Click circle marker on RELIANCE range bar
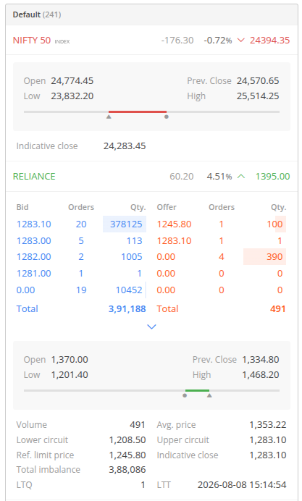The width and height of the screenshot is (302, 501). [x=185, y=395]
